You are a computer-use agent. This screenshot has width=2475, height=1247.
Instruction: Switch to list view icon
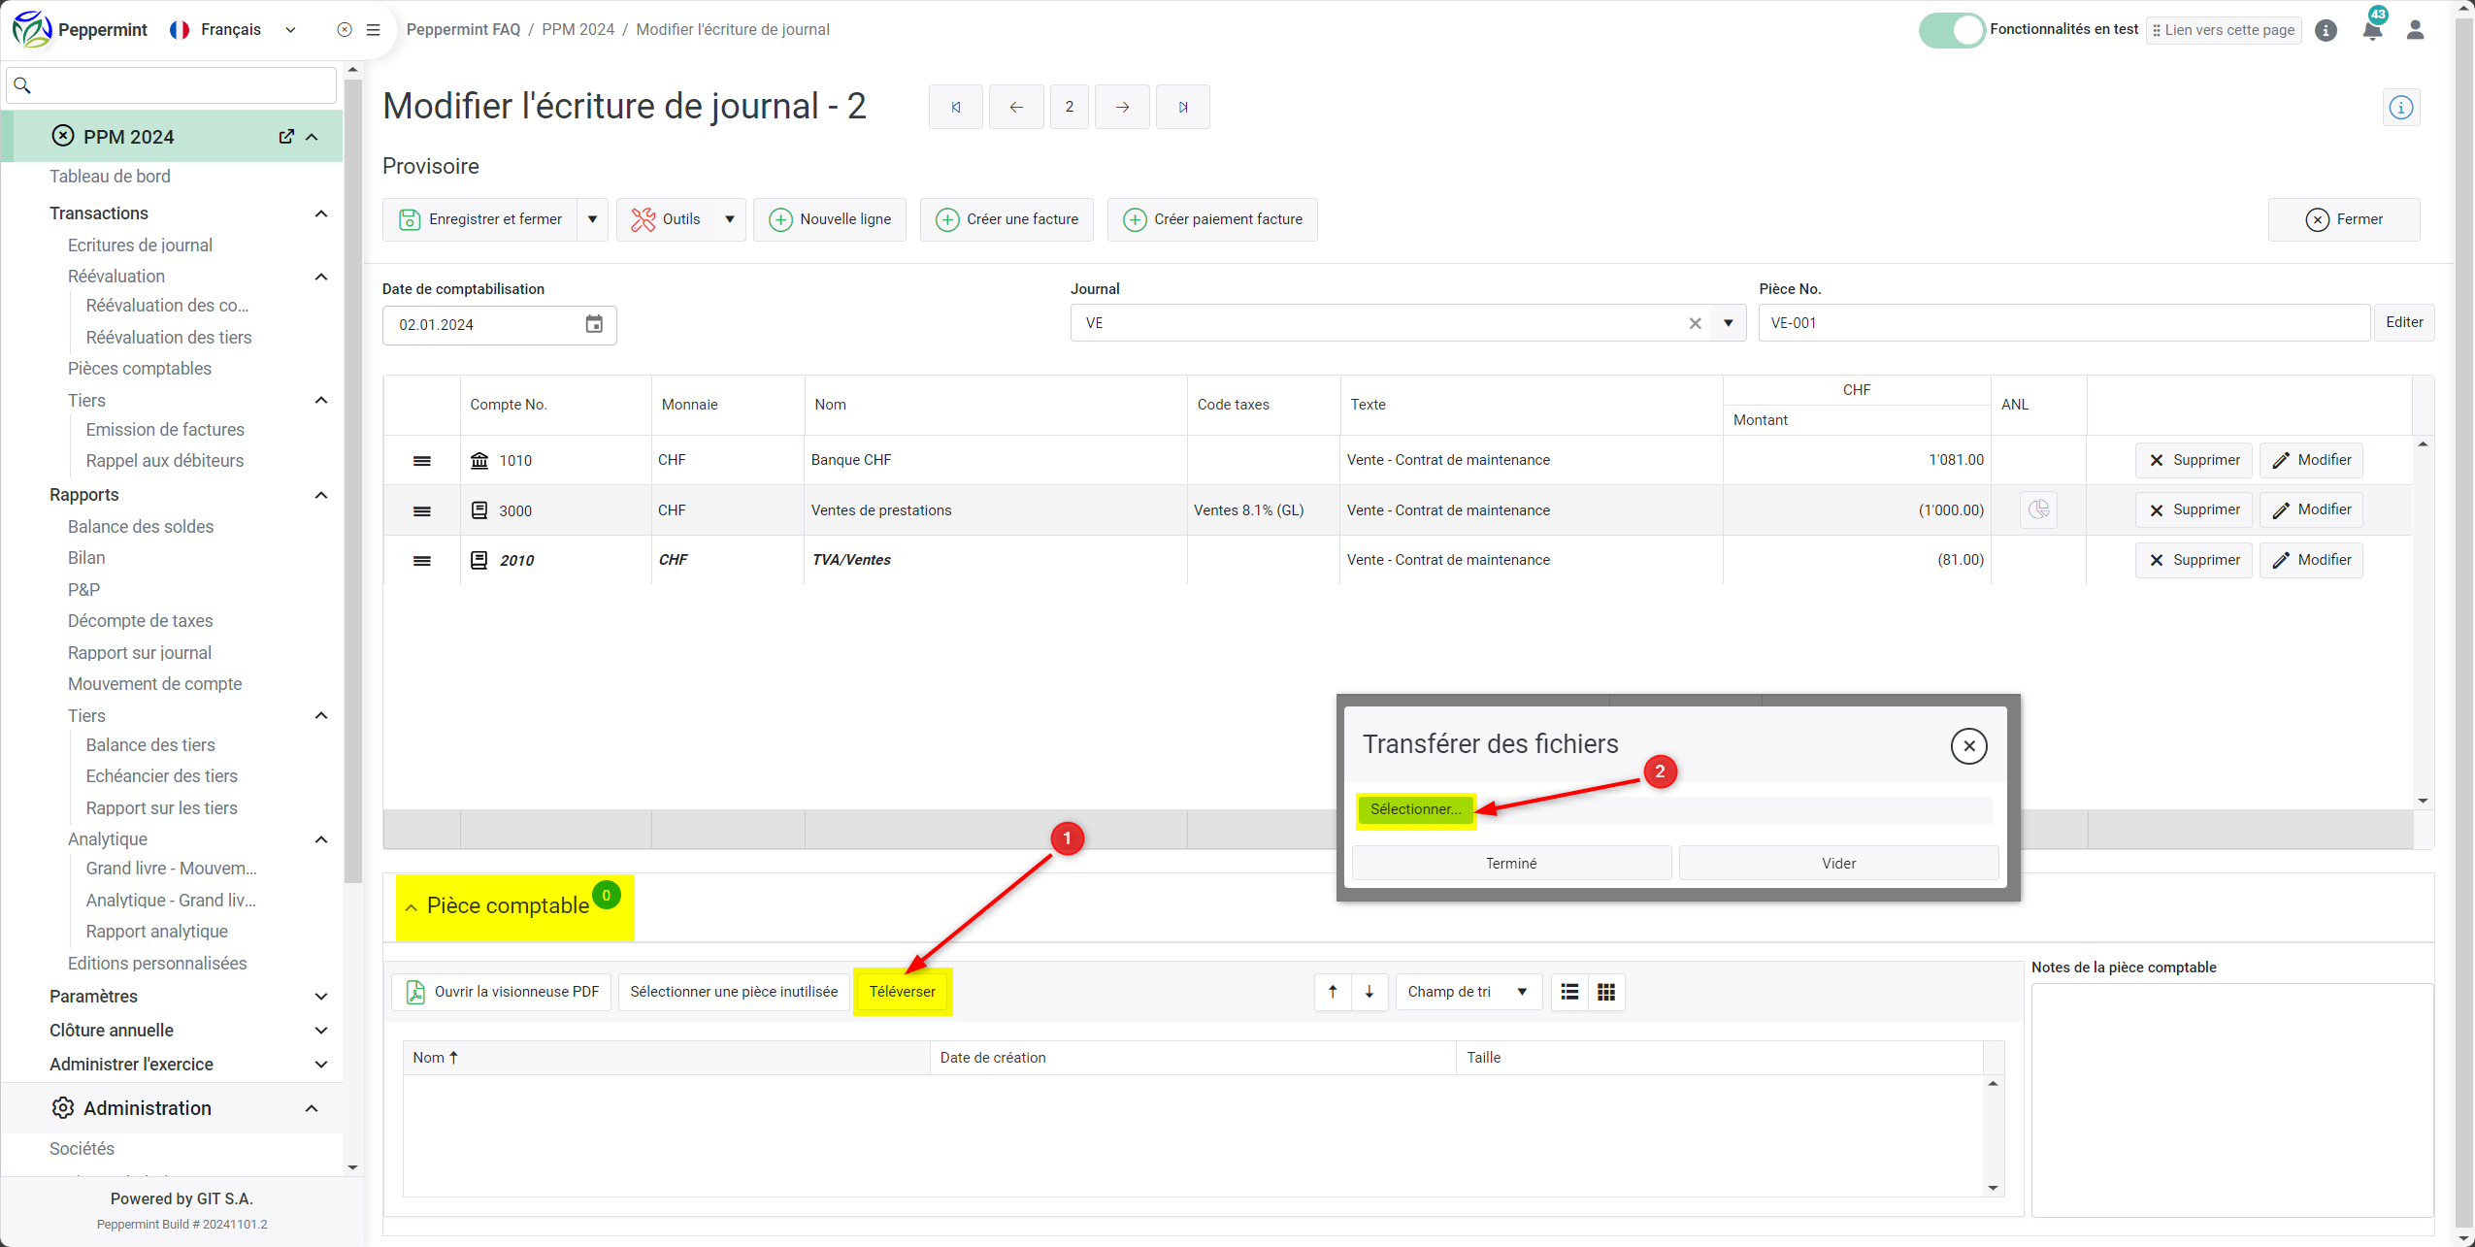1569,992
